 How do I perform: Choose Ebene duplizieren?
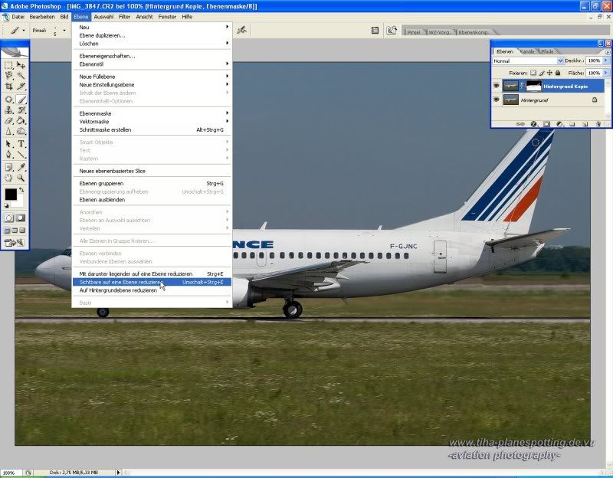tap(152, 35)
